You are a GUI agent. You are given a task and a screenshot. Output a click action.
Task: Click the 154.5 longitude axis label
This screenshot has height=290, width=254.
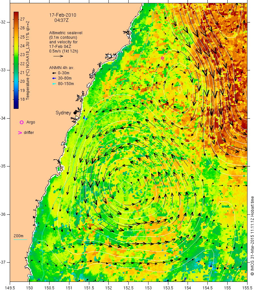tap(207, 288)
